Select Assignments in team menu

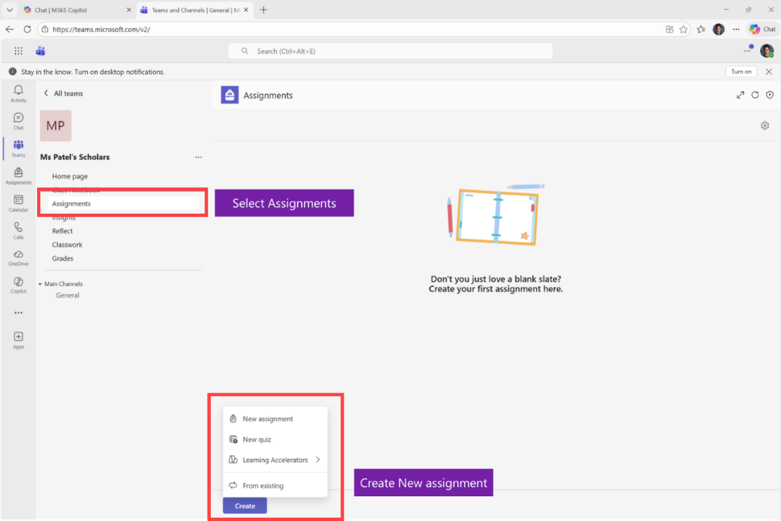coord(124,204)
